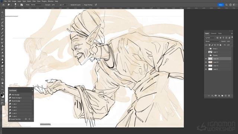Select the Smudge tool in toolbar

2,63
